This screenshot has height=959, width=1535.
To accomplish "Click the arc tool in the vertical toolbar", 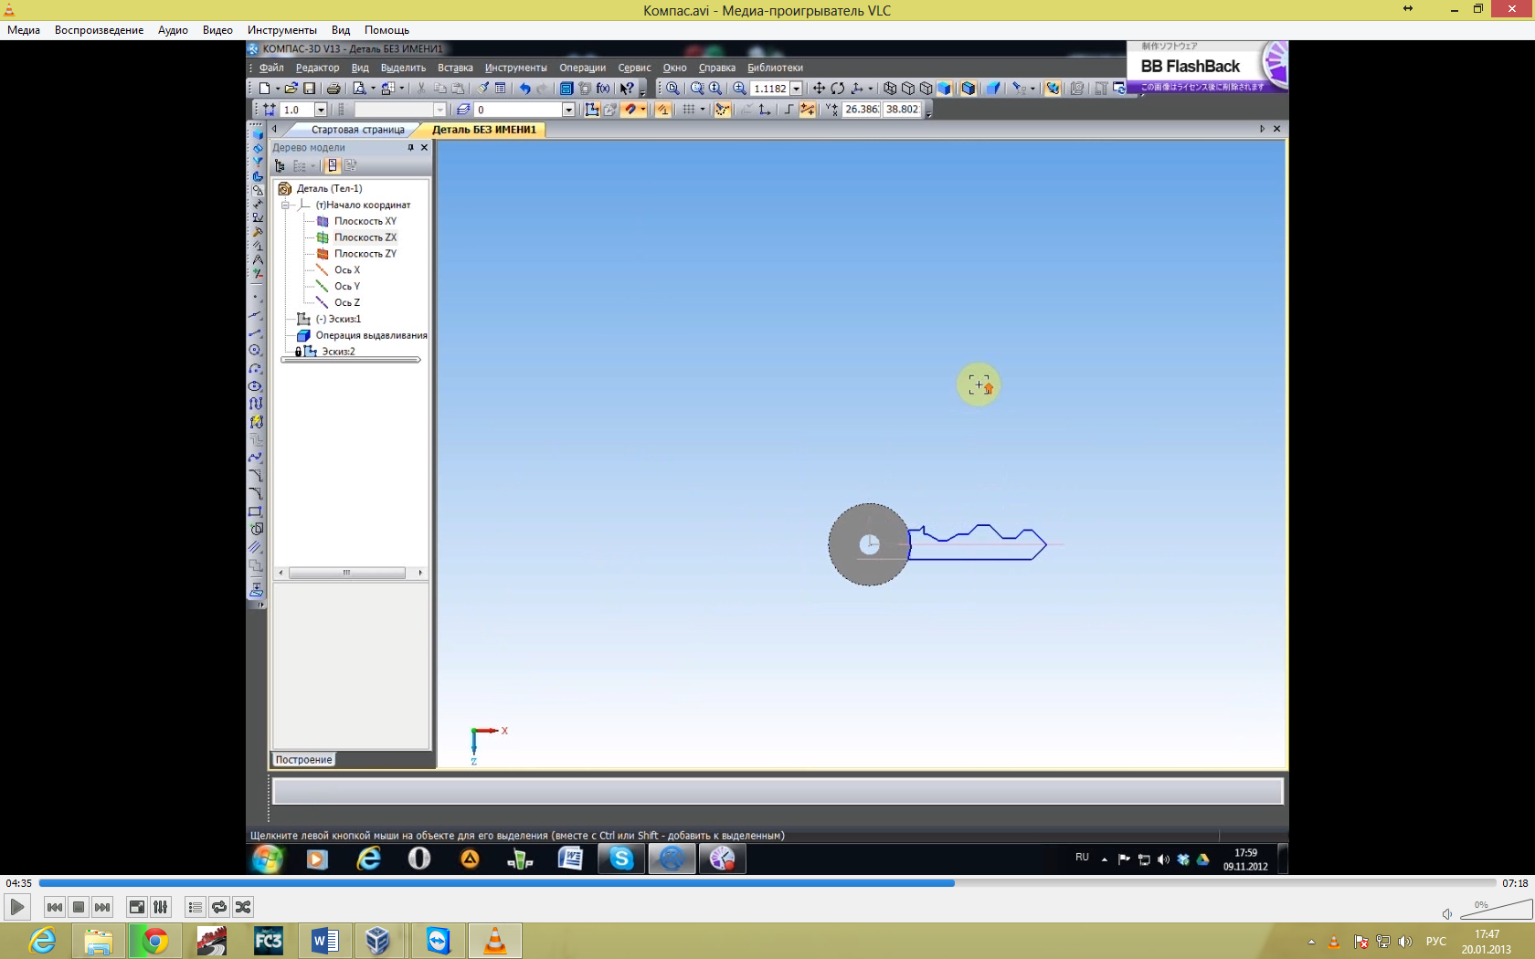I will pos(257,368).
